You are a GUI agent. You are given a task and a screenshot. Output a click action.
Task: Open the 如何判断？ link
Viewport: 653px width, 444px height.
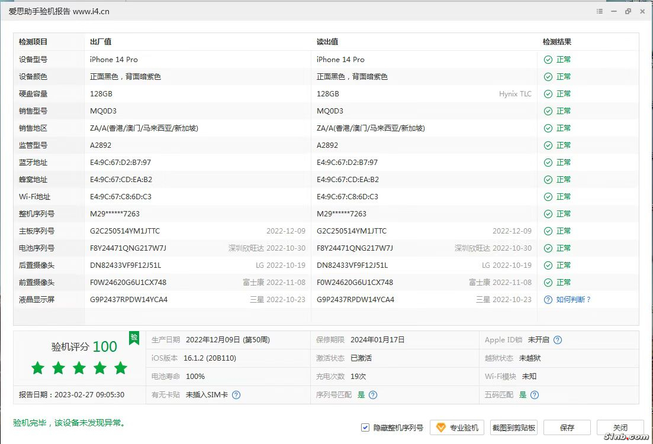(573, 300)
